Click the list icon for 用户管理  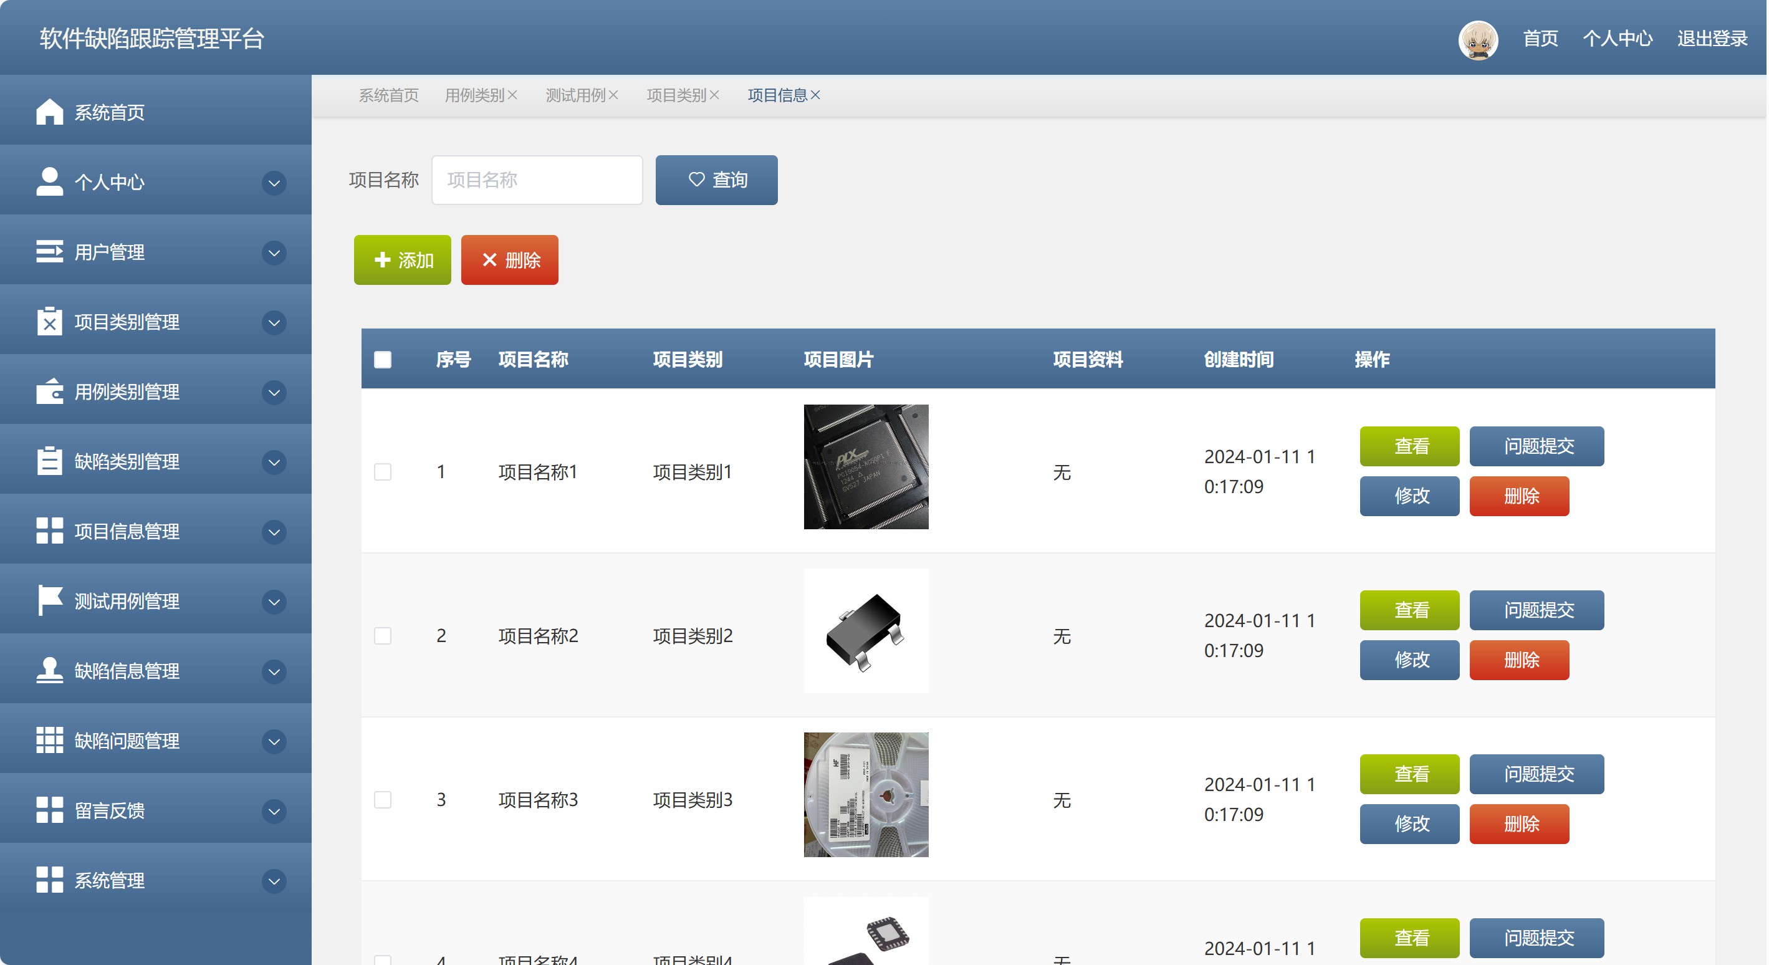49,251
